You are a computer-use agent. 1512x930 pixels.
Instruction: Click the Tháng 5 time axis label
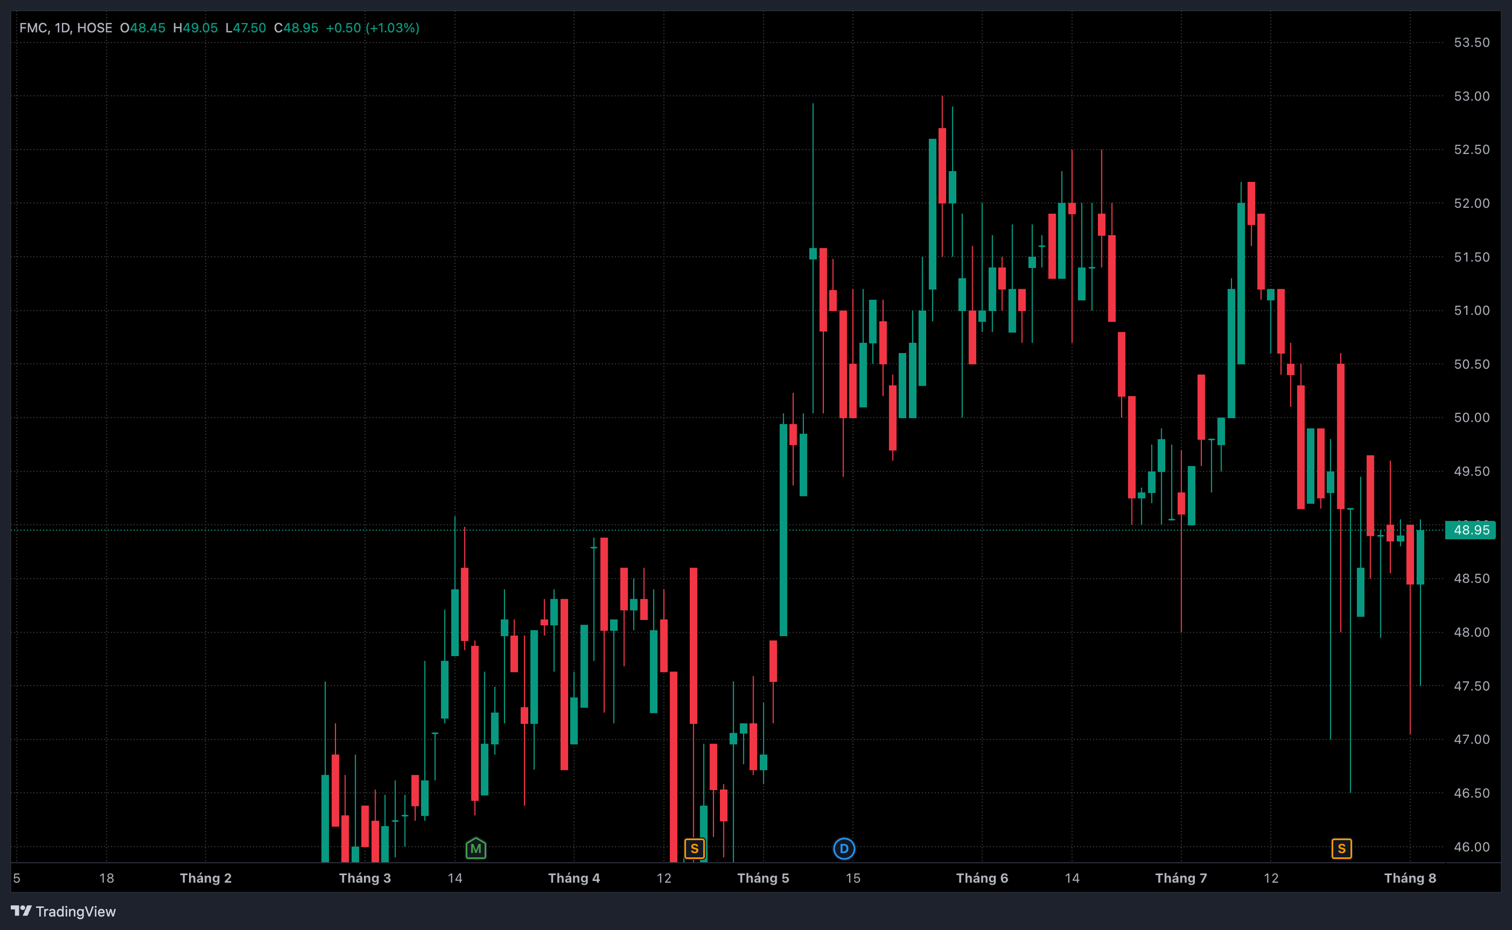point(762,877)
